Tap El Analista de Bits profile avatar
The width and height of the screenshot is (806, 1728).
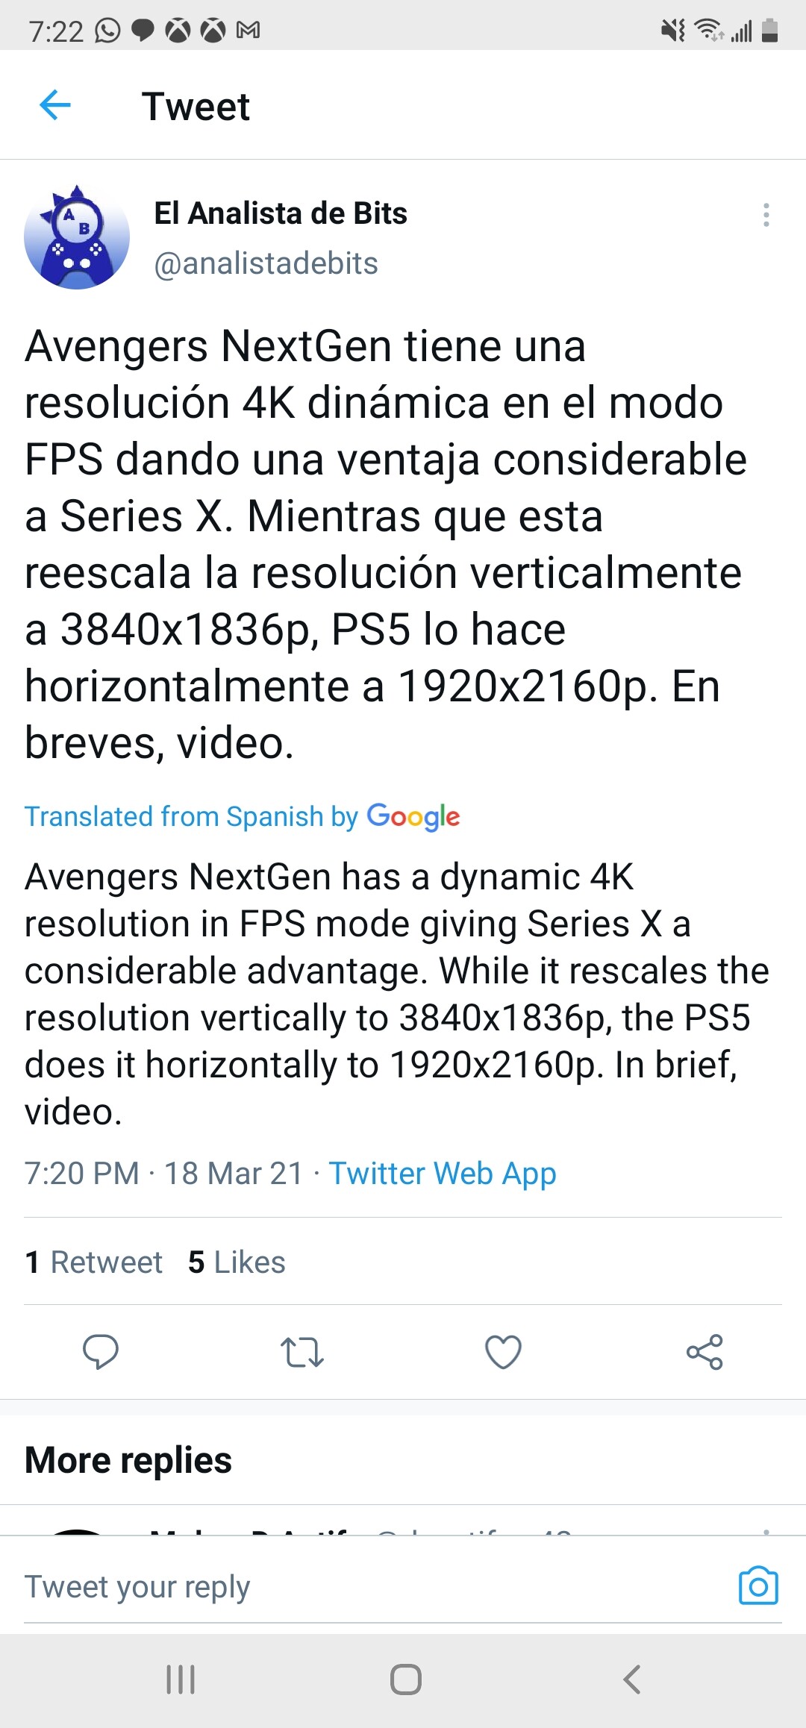[x=77, y=237]
